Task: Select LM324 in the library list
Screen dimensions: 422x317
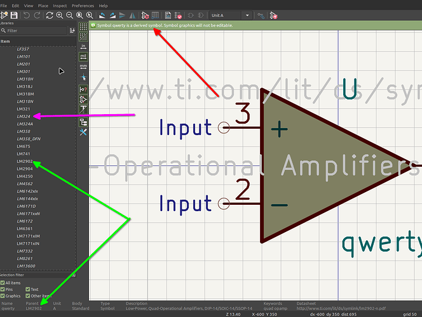Action: tap(24, 116)
